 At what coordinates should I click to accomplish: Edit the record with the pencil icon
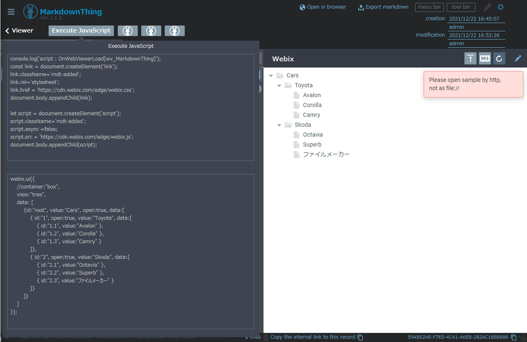point(518,58)
